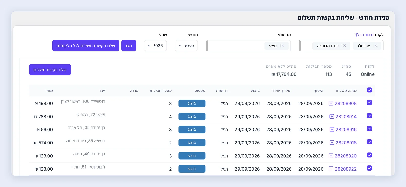Click the סטטוס column header in table

coord(200,91)
